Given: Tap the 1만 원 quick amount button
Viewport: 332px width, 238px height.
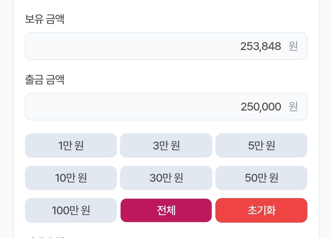Looking at the screenshot, I should [x=71, y=145].
